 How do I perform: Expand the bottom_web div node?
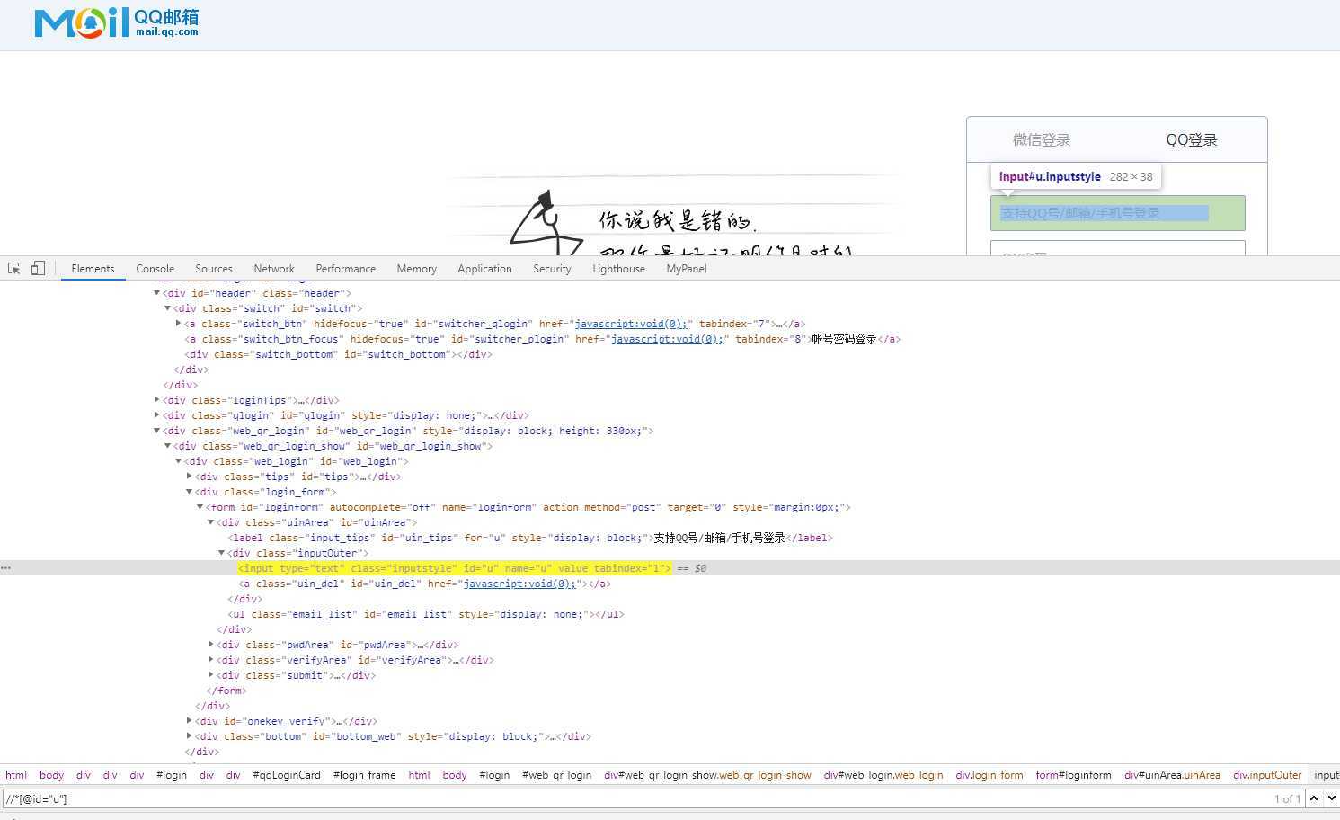tap(189, 736)
